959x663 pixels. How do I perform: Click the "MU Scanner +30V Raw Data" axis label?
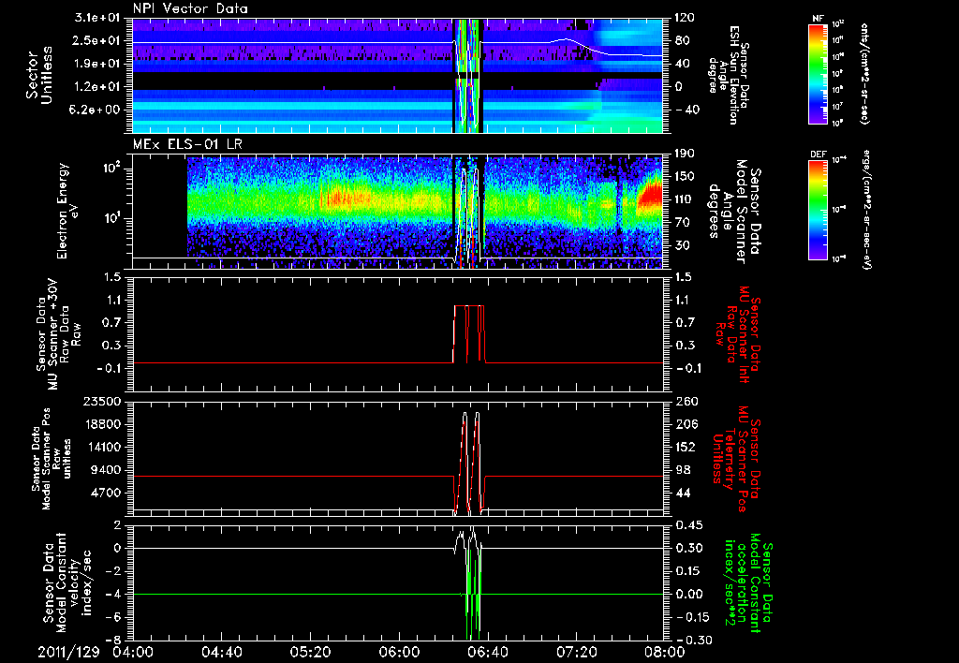click(x=59, y=335)
